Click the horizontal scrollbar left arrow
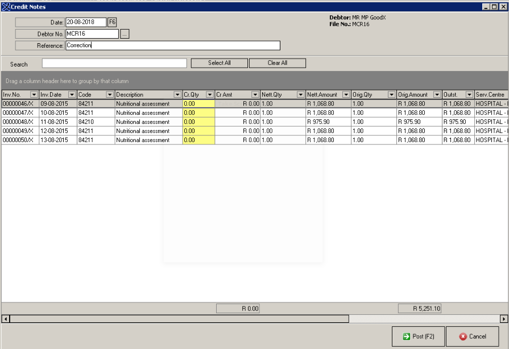Screen dimensions: 509x349 click(5, 319)
